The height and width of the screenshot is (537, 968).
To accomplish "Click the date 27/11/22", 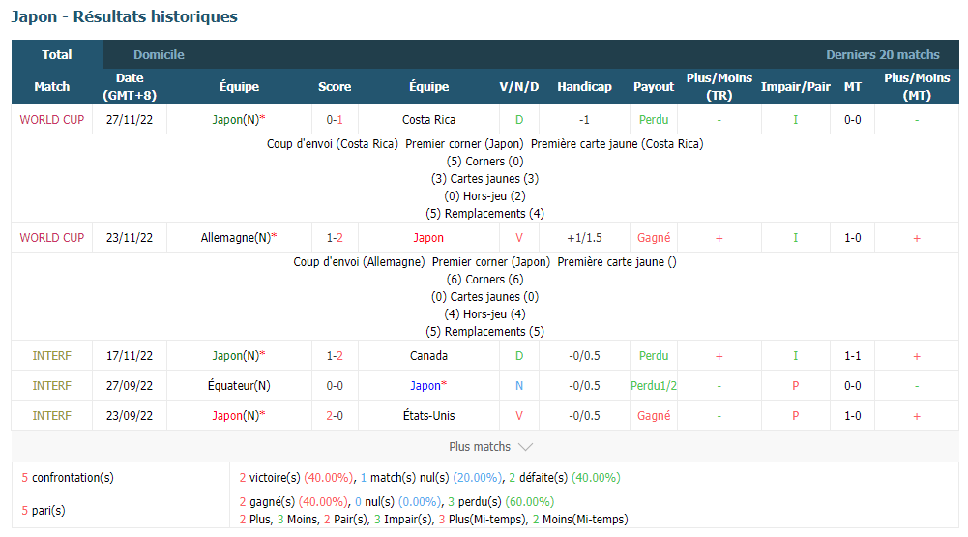I will 129,119.
